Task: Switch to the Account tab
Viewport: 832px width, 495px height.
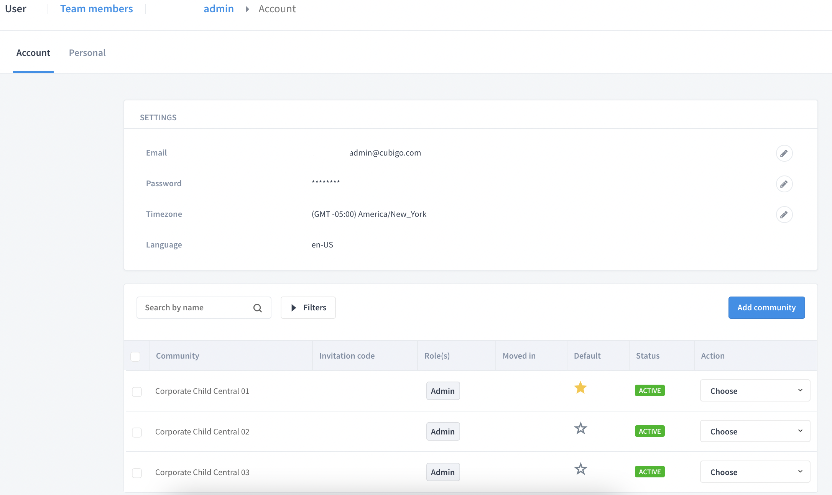Action: click(x=33, y=53)
